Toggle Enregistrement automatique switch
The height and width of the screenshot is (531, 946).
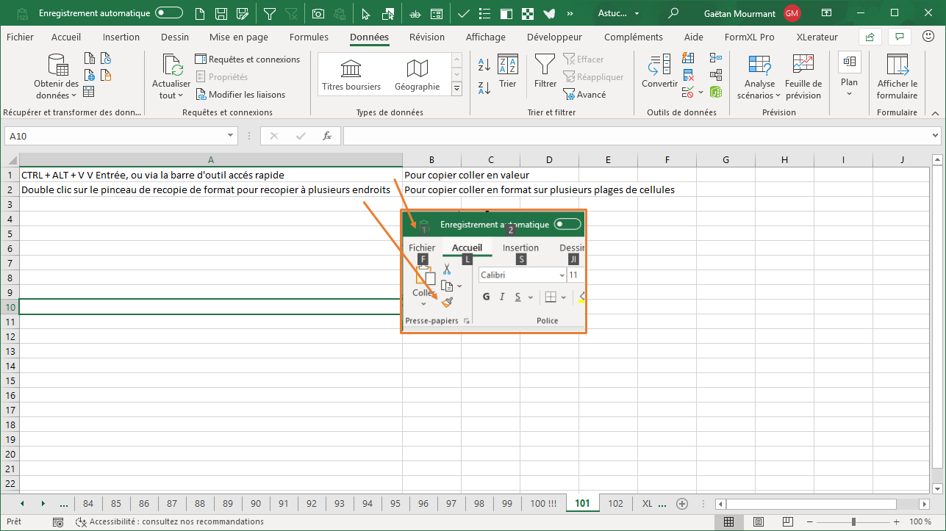click(169, 13)
